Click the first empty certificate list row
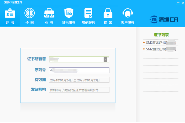 click(161, 56)
